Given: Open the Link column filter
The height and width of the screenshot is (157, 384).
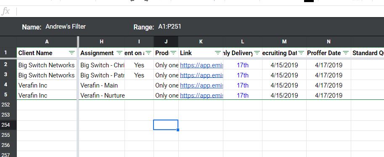Looking at the screenshot, I should pos(218,53).
